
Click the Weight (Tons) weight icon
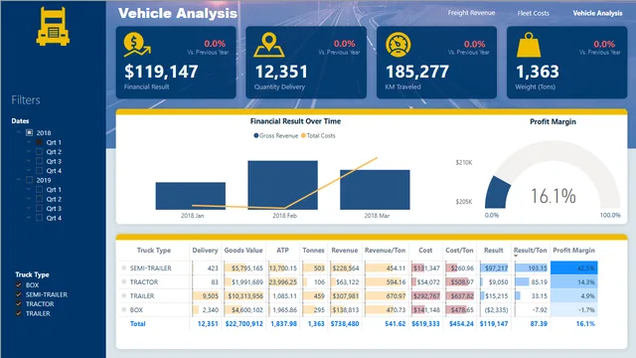click(529, 45)
